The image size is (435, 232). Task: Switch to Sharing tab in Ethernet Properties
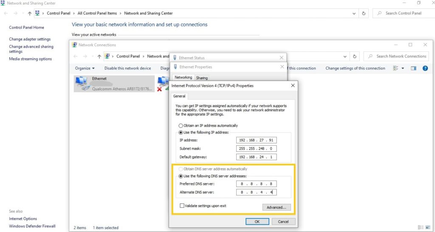[x=202, y=78]
